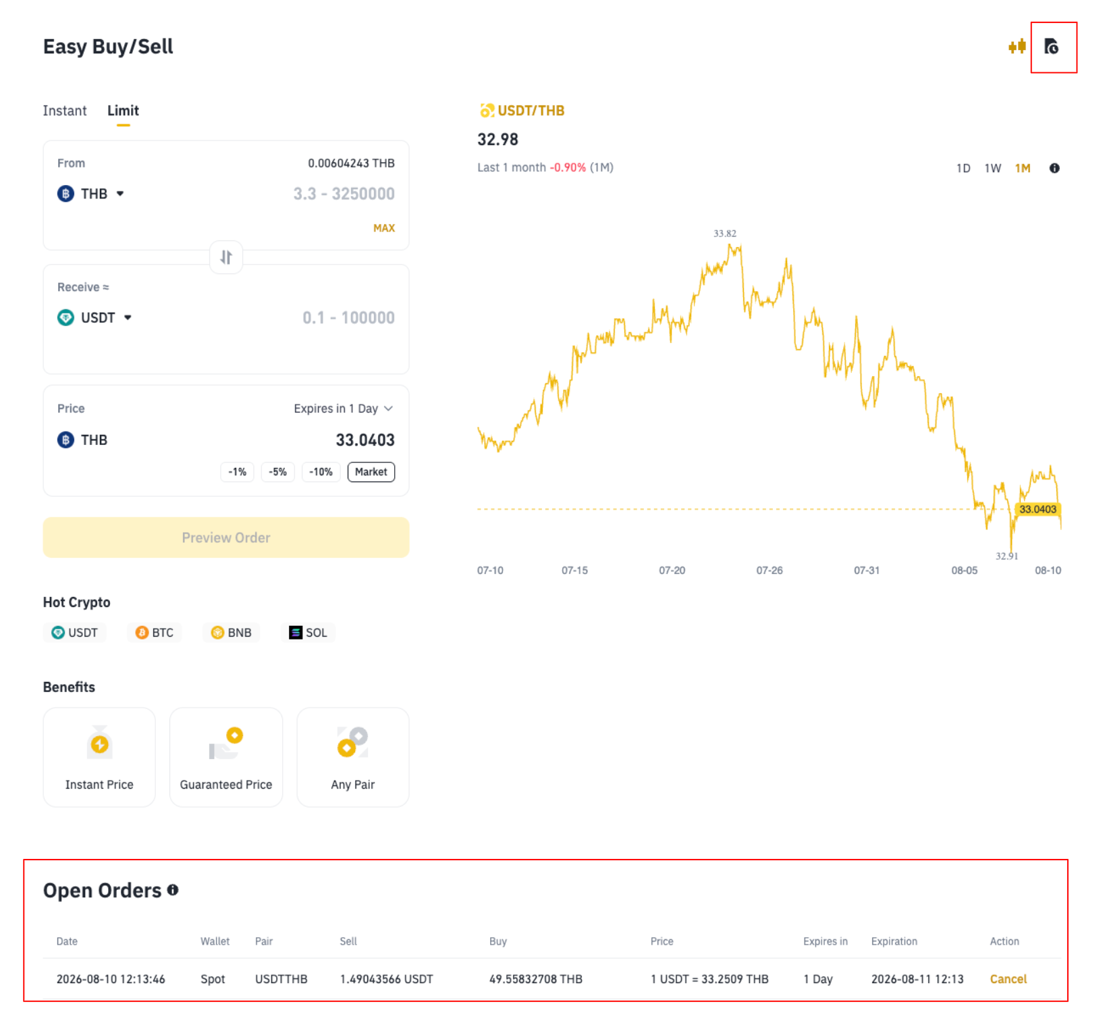1103x1025 pixels.
Task: Cancel the open USDTTHB order
Action: (x=1008, y=979)
